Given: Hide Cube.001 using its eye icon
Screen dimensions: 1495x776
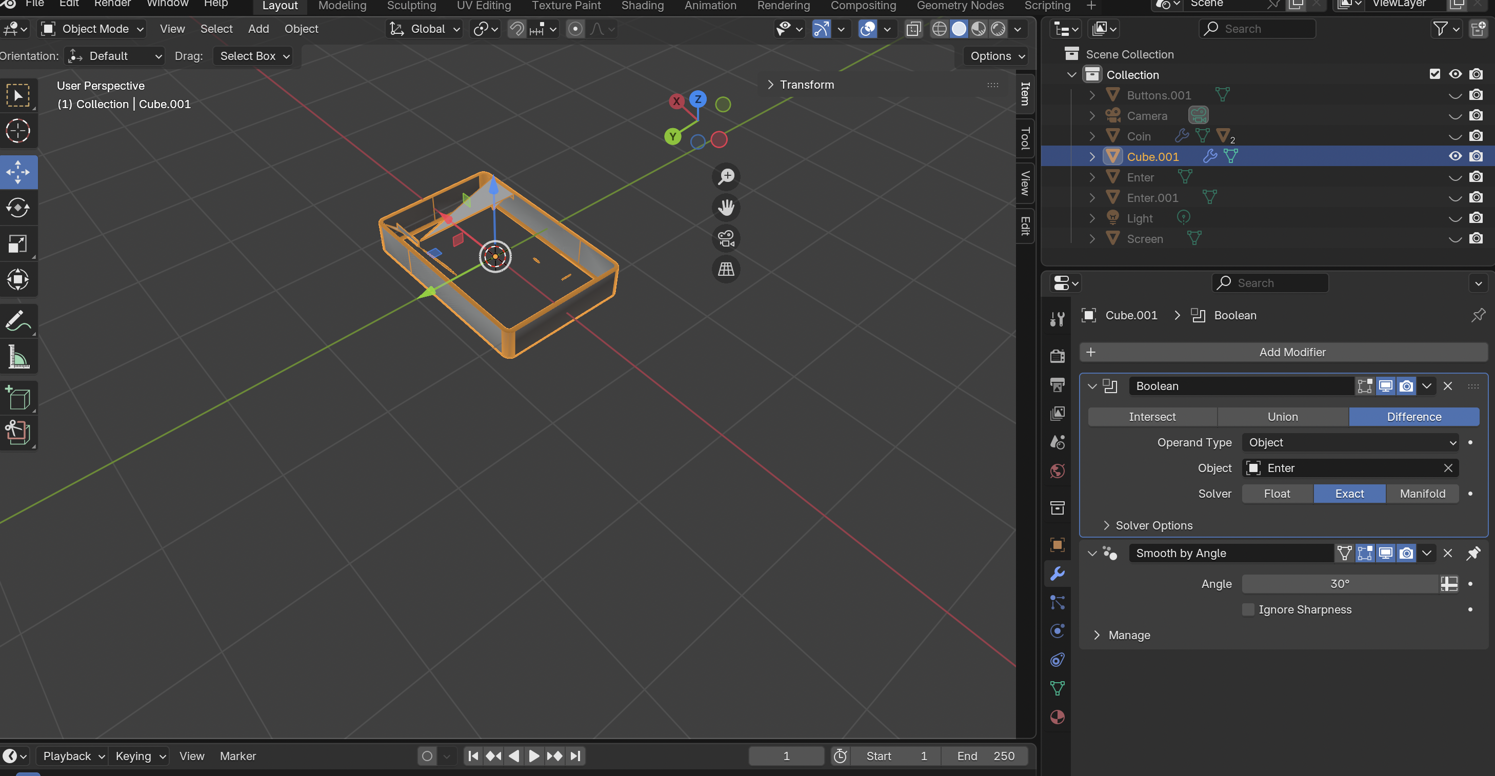Looking at the screenshot, I should [x=1455, y=157].
